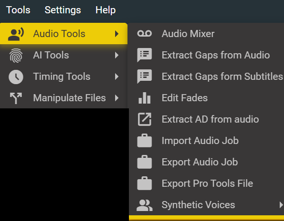Click the Export Pro Tools File briefcase icon

[144, 183]
